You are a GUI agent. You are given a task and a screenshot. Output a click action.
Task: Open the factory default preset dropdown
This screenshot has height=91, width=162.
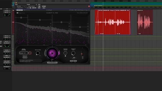(32, 6)
